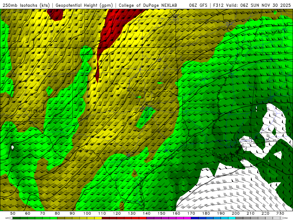This screenshot has height=220, width=293.
Task: Click the legend value "170"
Action: pos(191,213)
